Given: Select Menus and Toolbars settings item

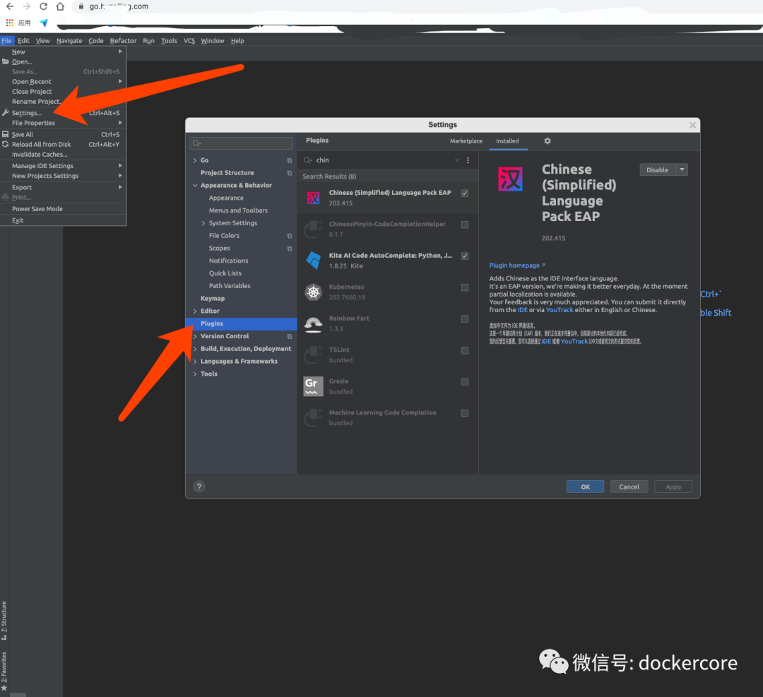Looking at the screenshot, I should click(239, 210).
